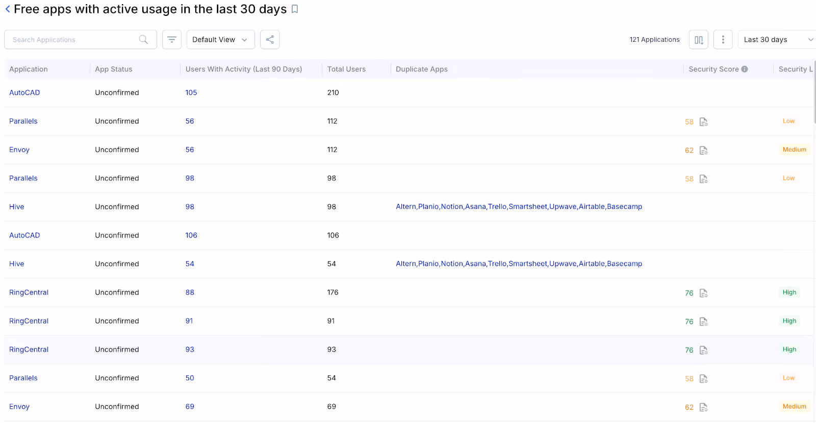Open Envoy app with 112 total users
816x423 pixels.
click(19, 150)
